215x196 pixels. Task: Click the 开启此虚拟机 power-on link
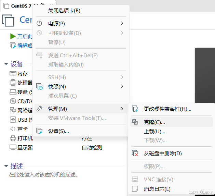25,36
